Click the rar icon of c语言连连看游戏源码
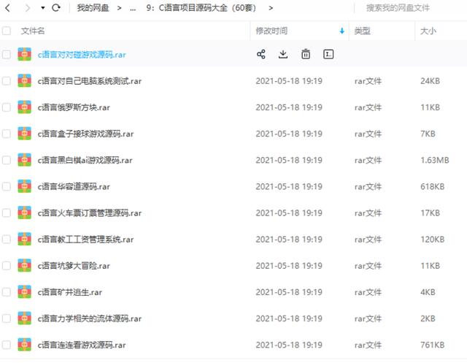Image resolution: width=467 pixels, height=363 pixels. [x=24, y=345]
